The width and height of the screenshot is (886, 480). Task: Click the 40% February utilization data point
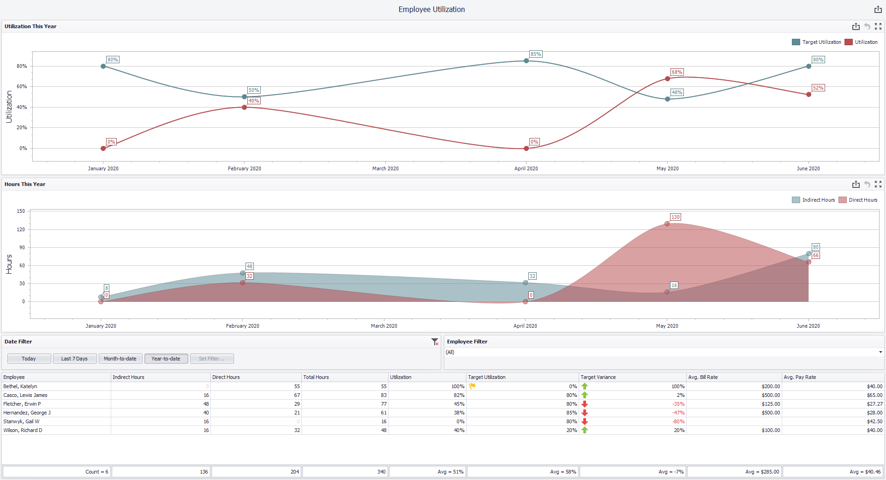click(244, 107)
